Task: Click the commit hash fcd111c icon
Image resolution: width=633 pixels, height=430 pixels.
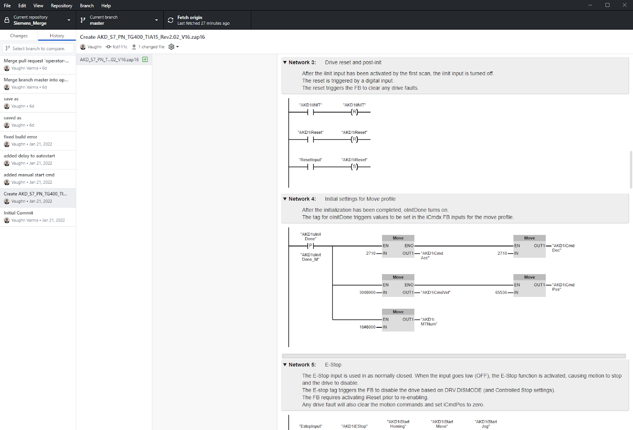Action: [x=108, y=47]
